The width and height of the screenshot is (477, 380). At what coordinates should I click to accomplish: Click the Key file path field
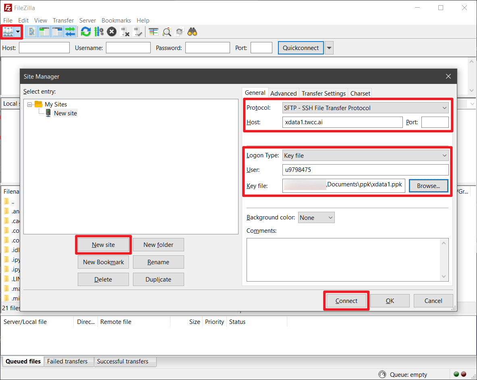[344, 186]
